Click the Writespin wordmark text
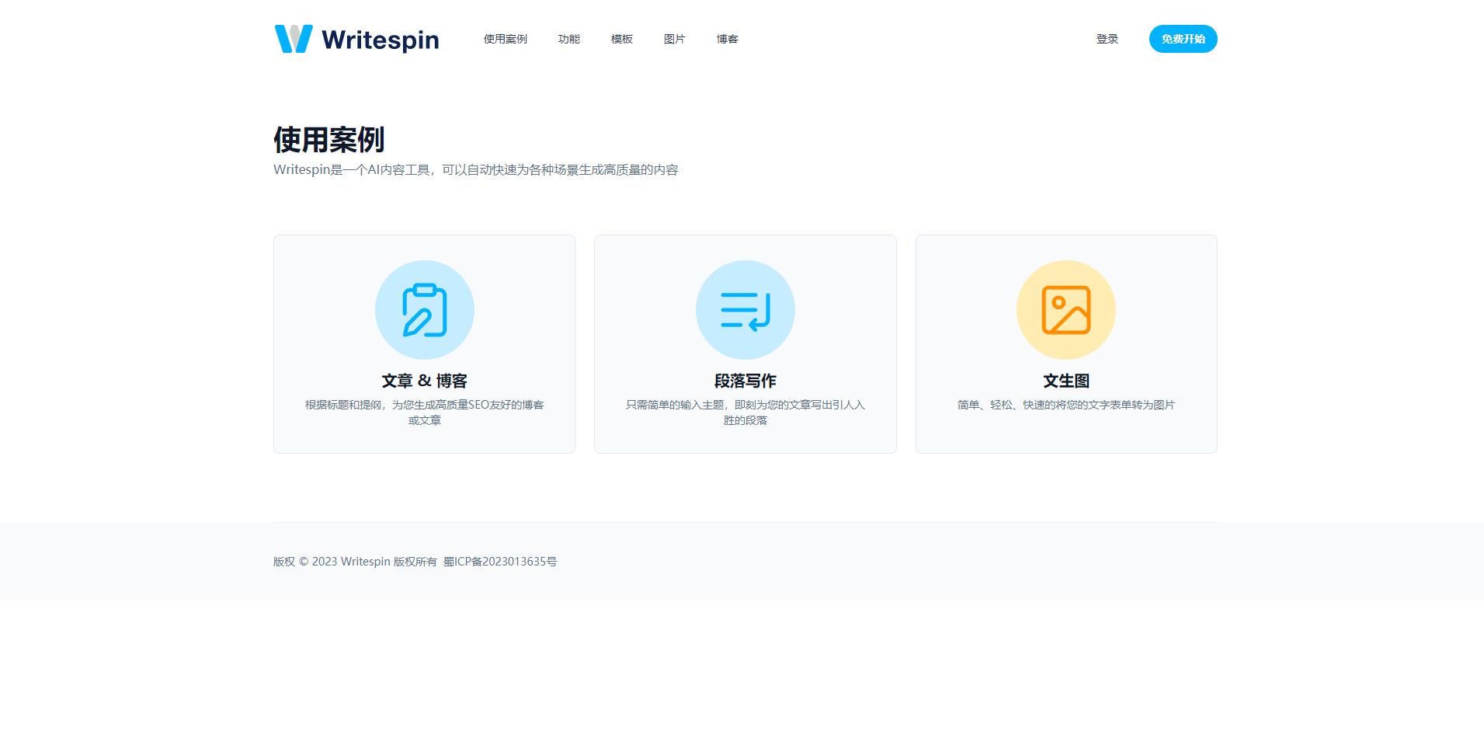The height and width of the screenshot is (731, 1484). (381, 38)
